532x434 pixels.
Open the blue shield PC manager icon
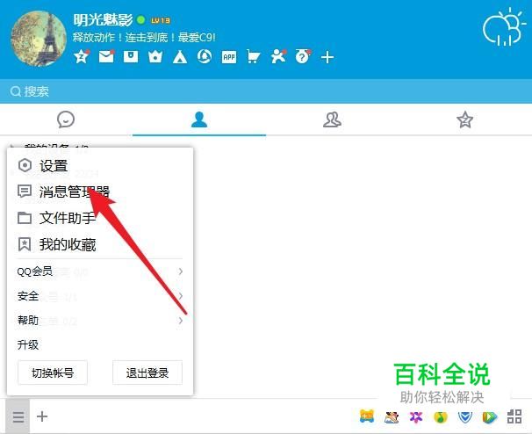point(464,417)
